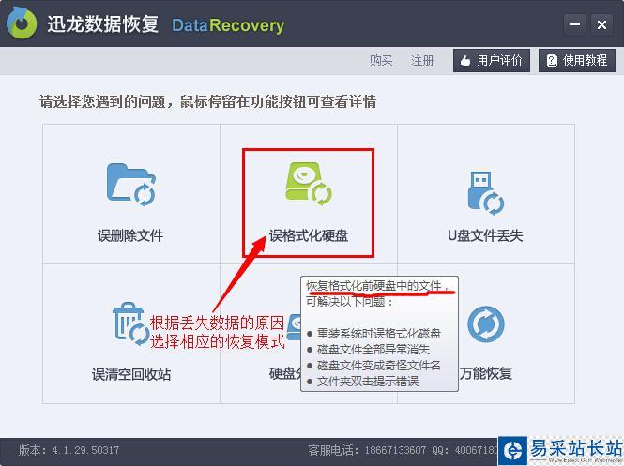Viewport: 624px width, 466px height.
Task: Choose the 误删除文件 label
Action: 130,235
